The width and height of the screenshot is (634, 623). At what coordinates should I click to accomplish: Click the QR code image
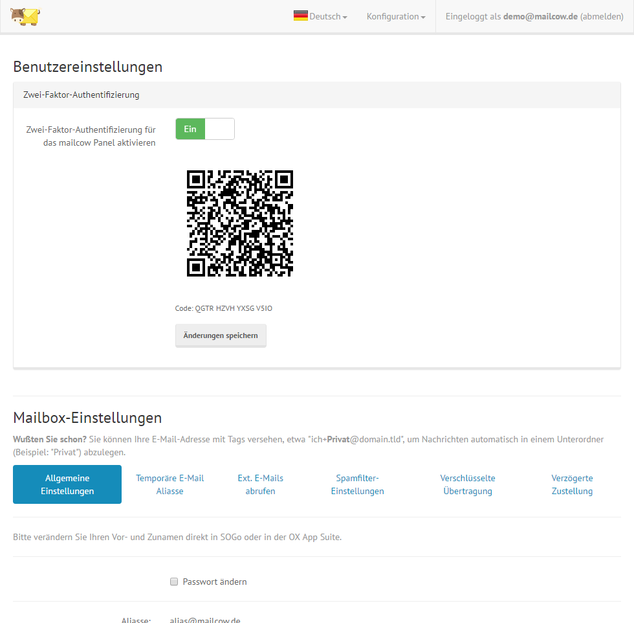pos(239,223)
